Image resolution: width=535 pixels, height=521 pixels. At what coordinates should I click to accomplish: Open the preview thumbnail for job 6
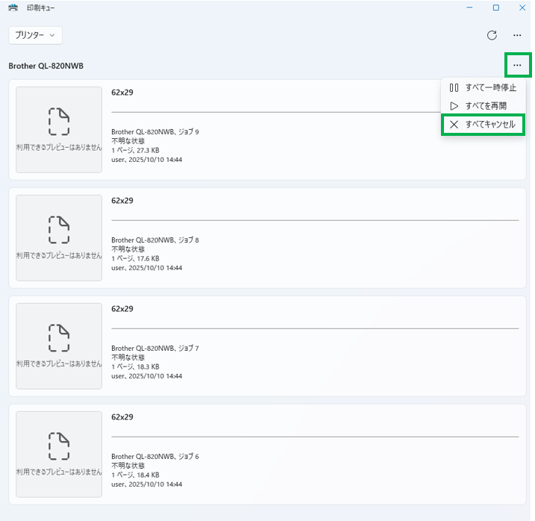pos(59,454)
